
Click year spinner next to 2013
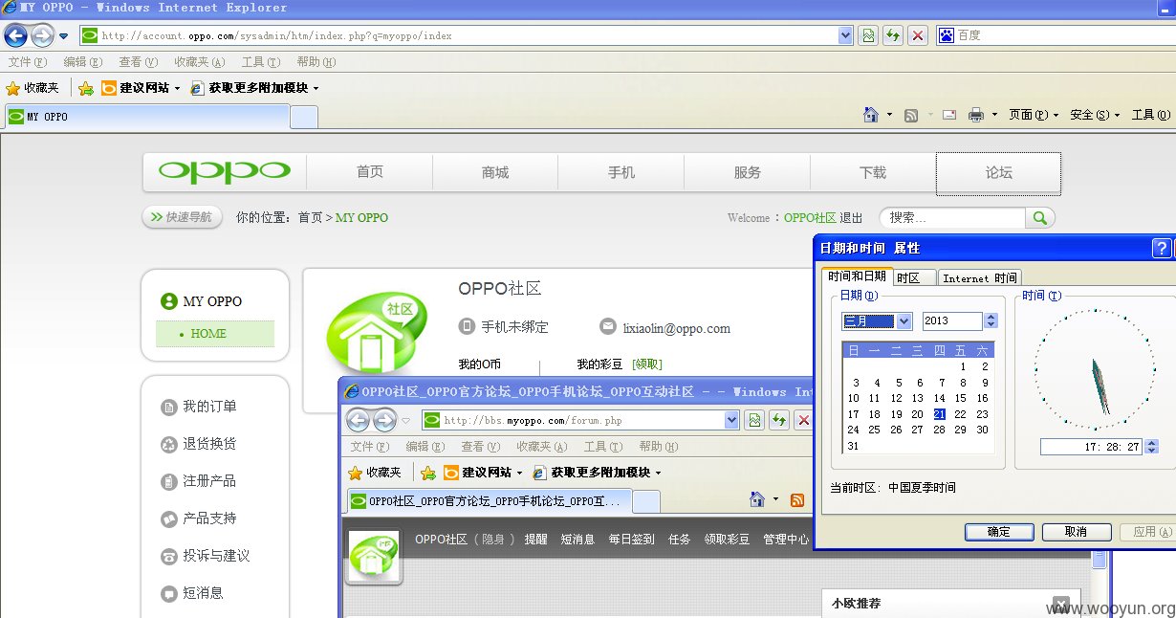(991, 321)
